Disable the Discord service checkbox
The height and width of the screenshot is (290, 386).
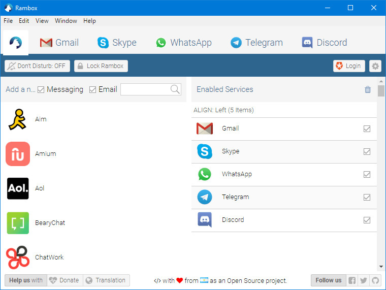[x=367, y=220]
